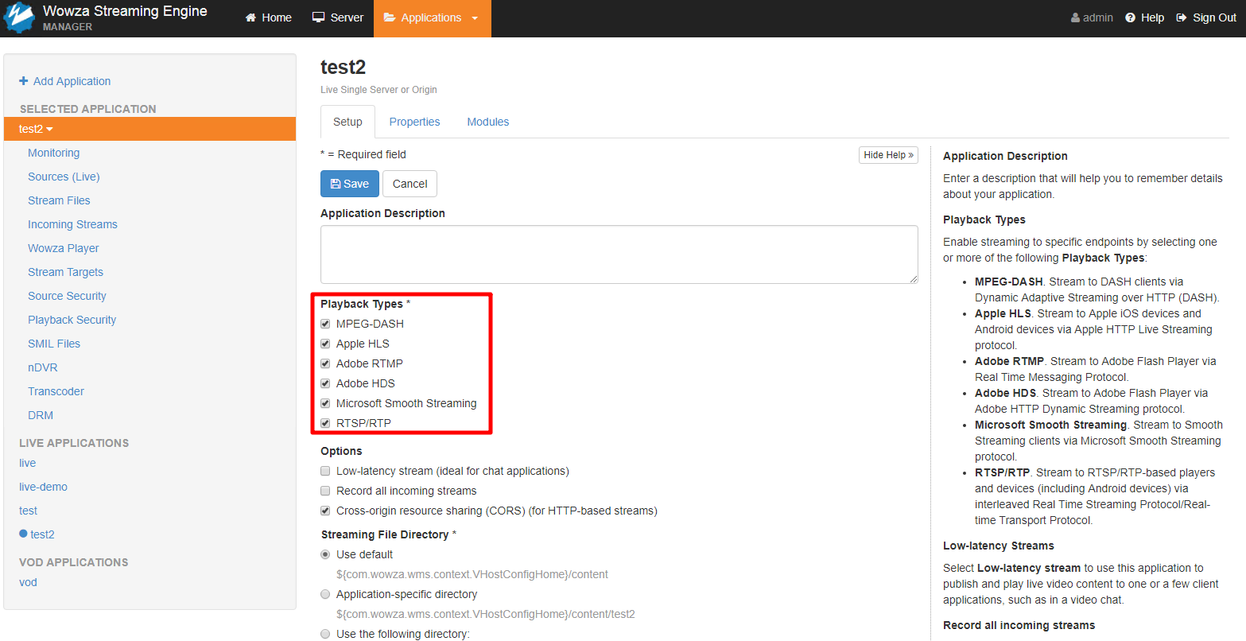Click the Wowza Streaming Engine logo icon

[19, 17]
